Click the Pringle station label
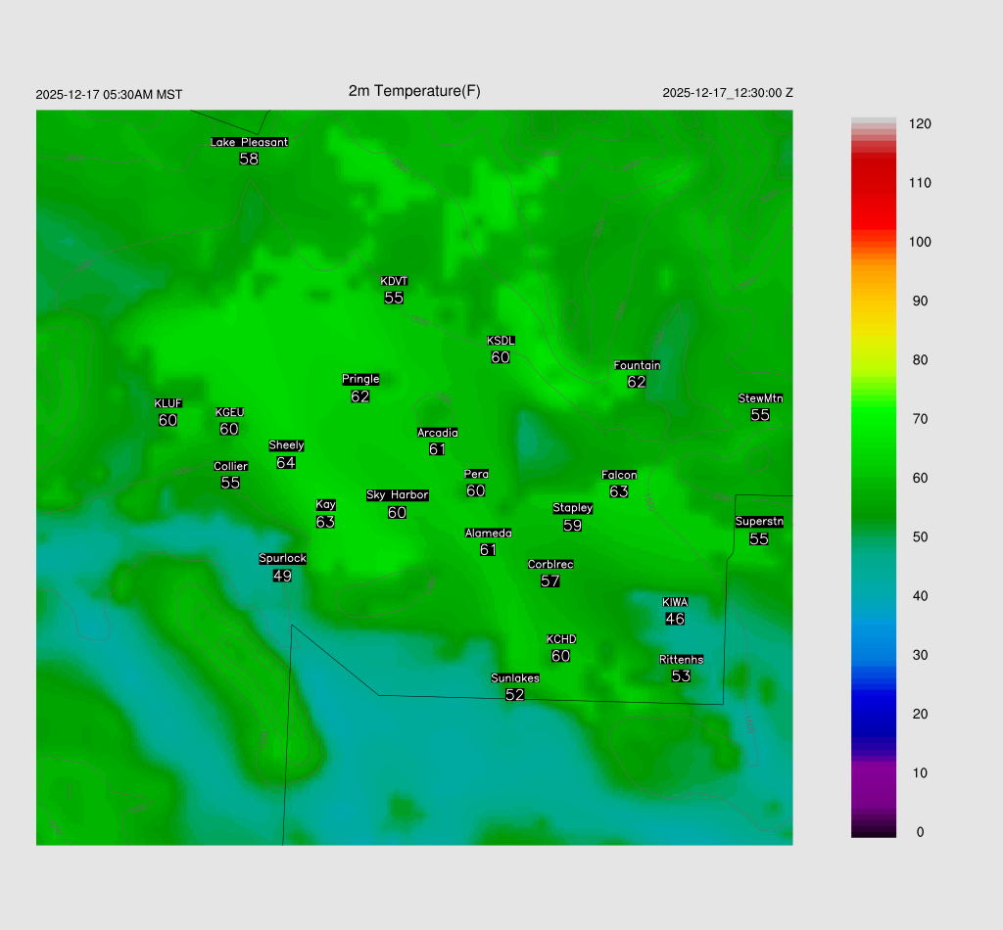The height and width of the screenshot is (930, 1003). [360, 379]
